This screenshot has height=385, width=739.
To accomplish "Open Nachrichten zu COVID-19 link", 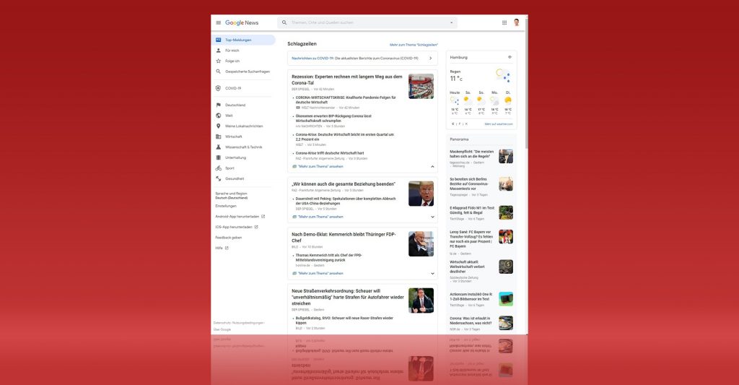I will coord(313,59).
